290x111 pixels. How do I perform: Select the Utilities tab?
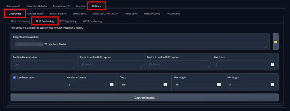point(96,6)
